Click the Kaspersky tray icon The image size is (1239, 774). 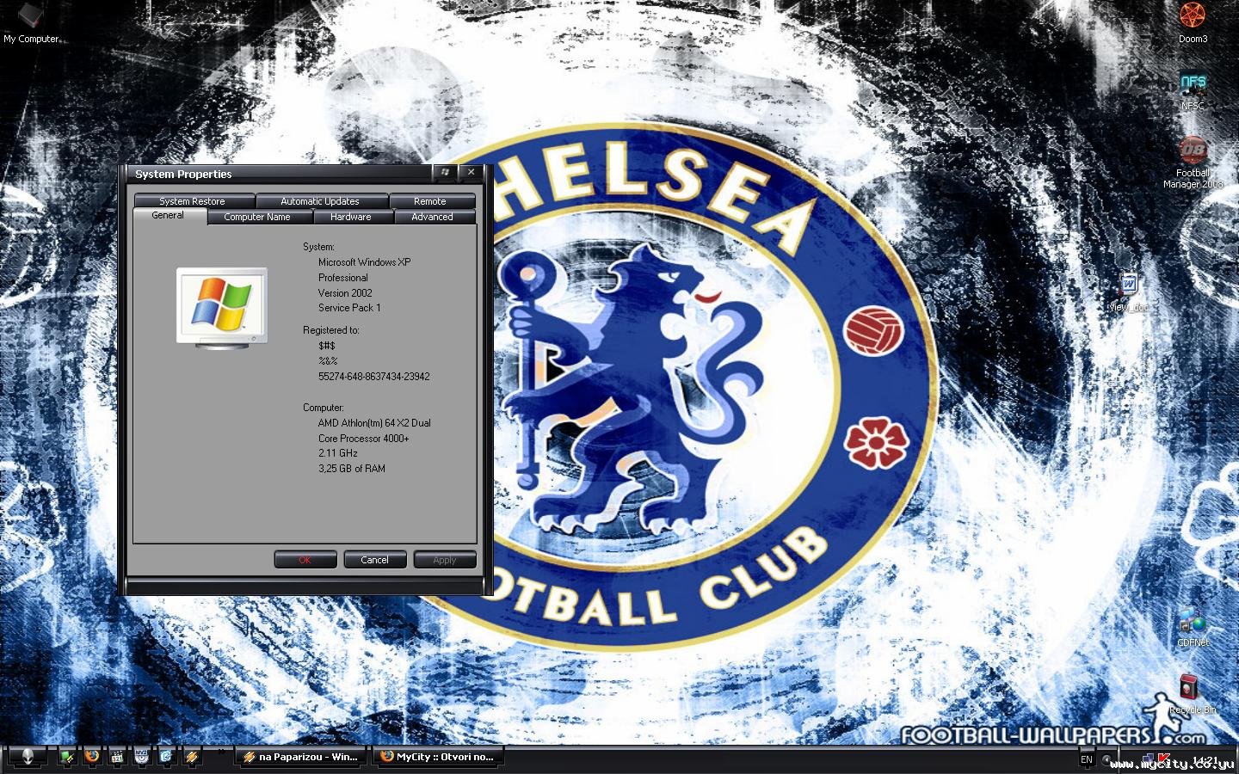pyautogui.click(x=1163, y=759)
